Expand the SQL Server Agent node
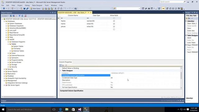Viewport: 199px width, 112px height. point(4,85)
